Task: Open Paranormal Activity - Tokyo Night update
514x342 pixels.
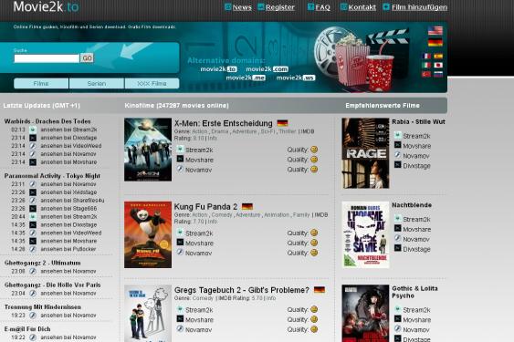Action: pyautogui.click(x=52, y=176)
